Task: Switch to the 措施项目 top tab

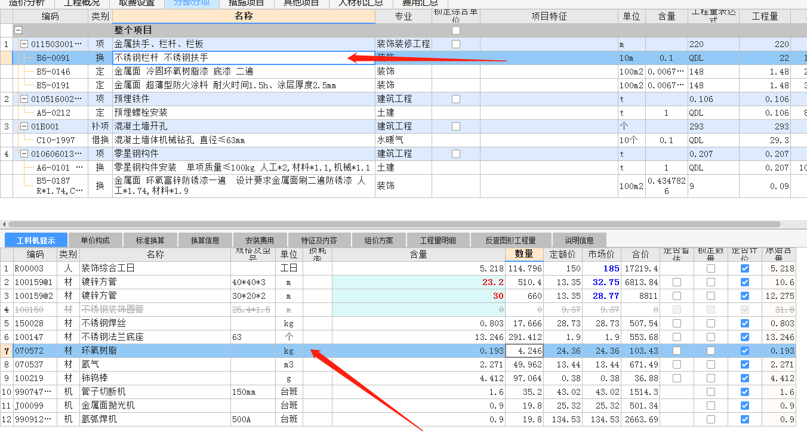Action: [x=247, y=3]
